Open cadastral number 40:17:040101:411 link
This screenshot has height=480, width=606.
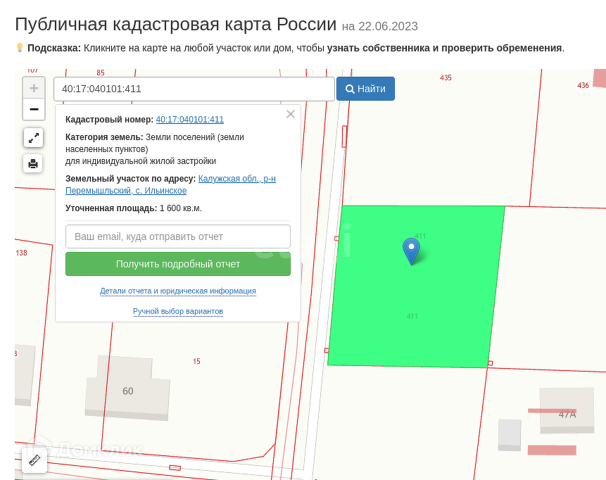[x=190, y=120]
